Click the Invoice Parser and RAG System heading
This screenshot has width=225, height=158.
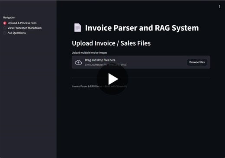click(142, 28)
